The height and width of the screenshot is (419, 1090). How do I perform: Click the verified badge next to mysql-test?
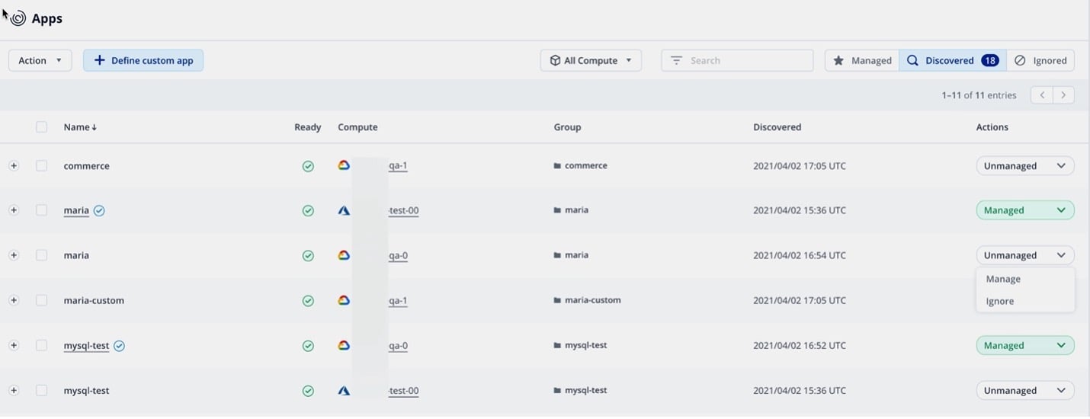pos(119,346)
